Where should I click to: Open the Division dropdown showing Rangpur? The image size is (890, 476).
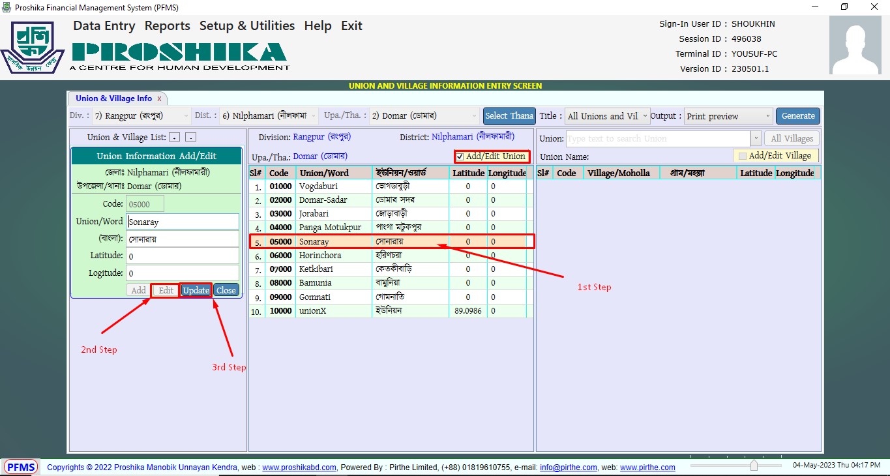[x=141, y=116]
